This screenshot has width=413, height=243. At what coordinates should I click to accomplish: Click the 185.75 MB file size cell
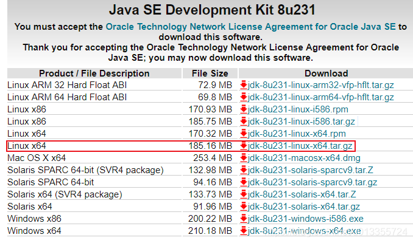click(210, 122)
